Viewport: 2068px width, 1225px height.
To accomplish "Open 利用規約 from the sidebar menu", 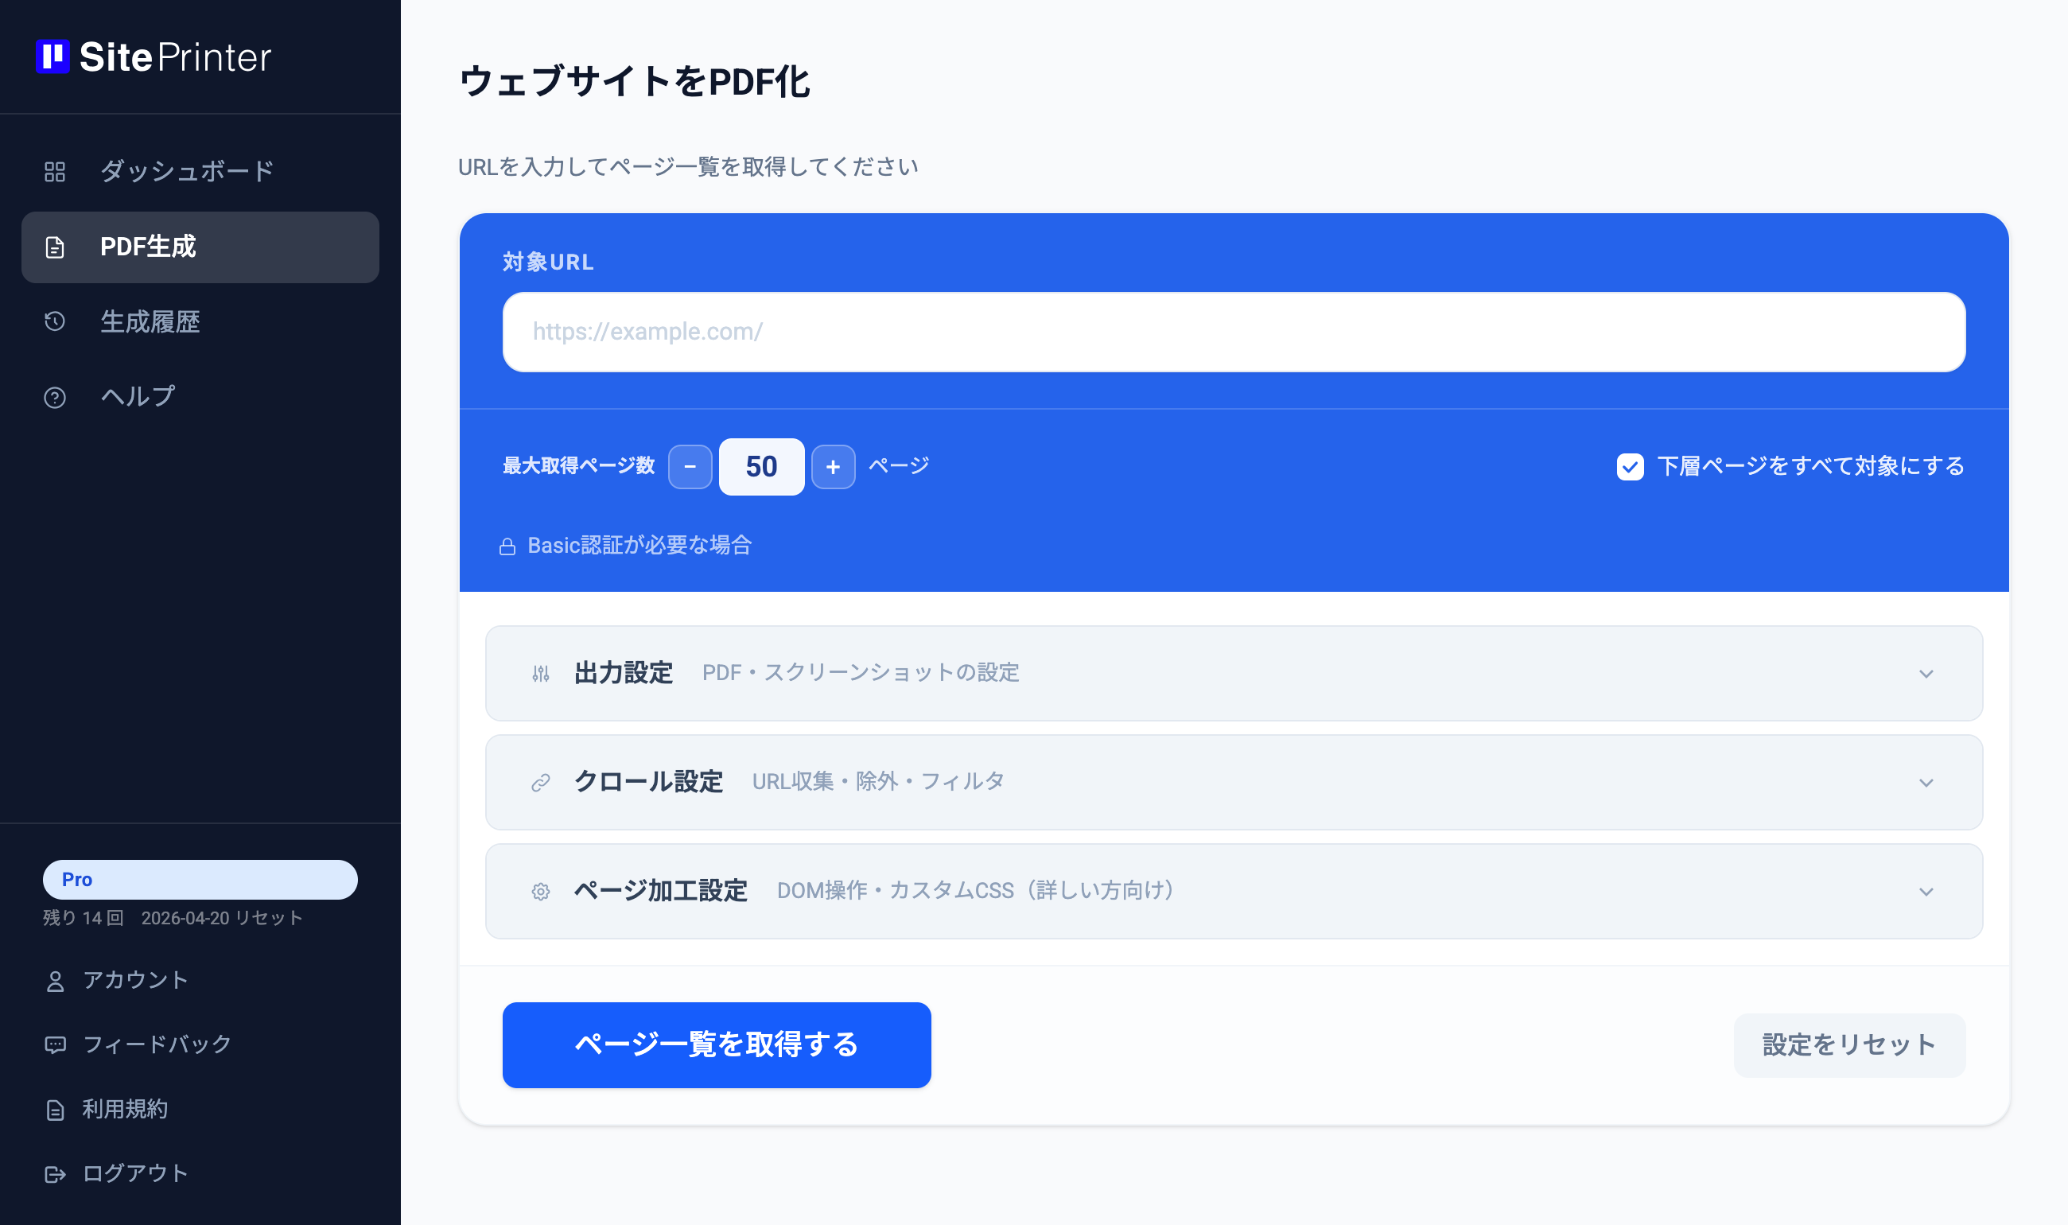I will (x=125, y=1110).
